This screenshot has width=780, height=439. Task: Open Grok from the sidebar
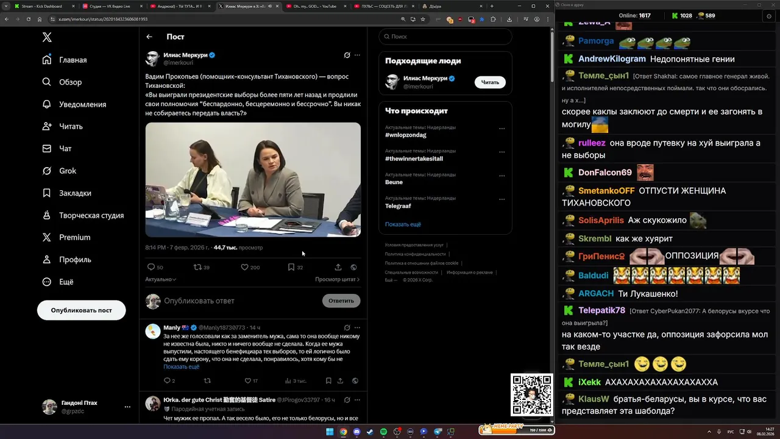[x=60, y=171]
